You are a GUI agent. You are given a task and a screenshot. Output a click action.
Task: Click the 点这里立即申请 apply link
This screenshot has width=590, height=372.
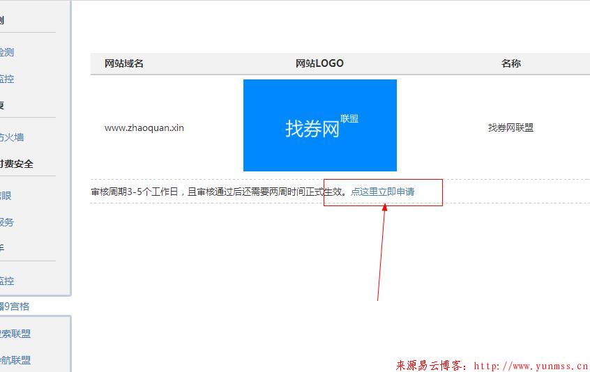pos(382,192)
